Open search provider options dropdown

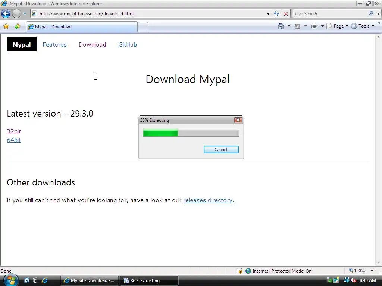point(378,14)
